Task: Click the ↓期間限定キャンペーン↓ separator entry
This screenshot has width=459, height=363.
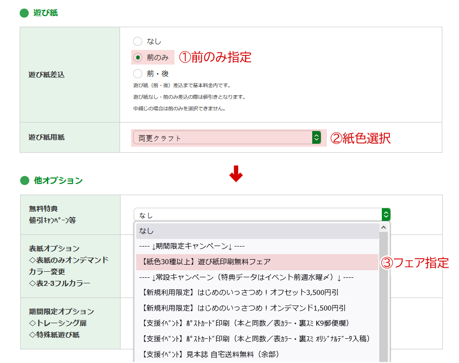Action: pyautogui.click(x=256, y=246)
